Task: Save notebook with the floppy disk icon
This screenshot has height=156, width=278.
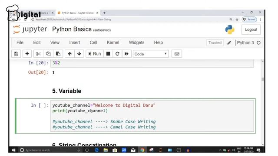Action: (x=16, y=54)
